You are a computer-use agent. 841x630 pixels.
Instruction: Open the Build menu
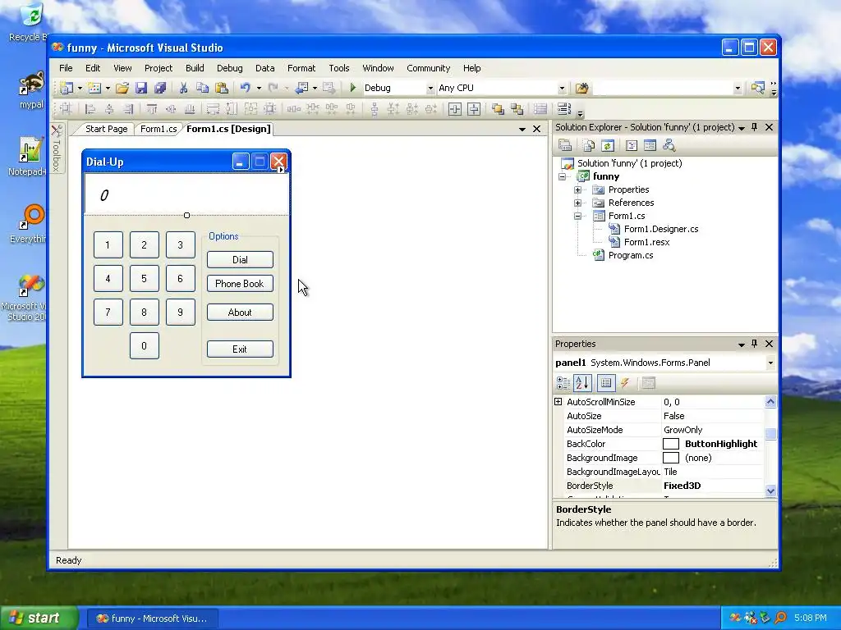195,68
